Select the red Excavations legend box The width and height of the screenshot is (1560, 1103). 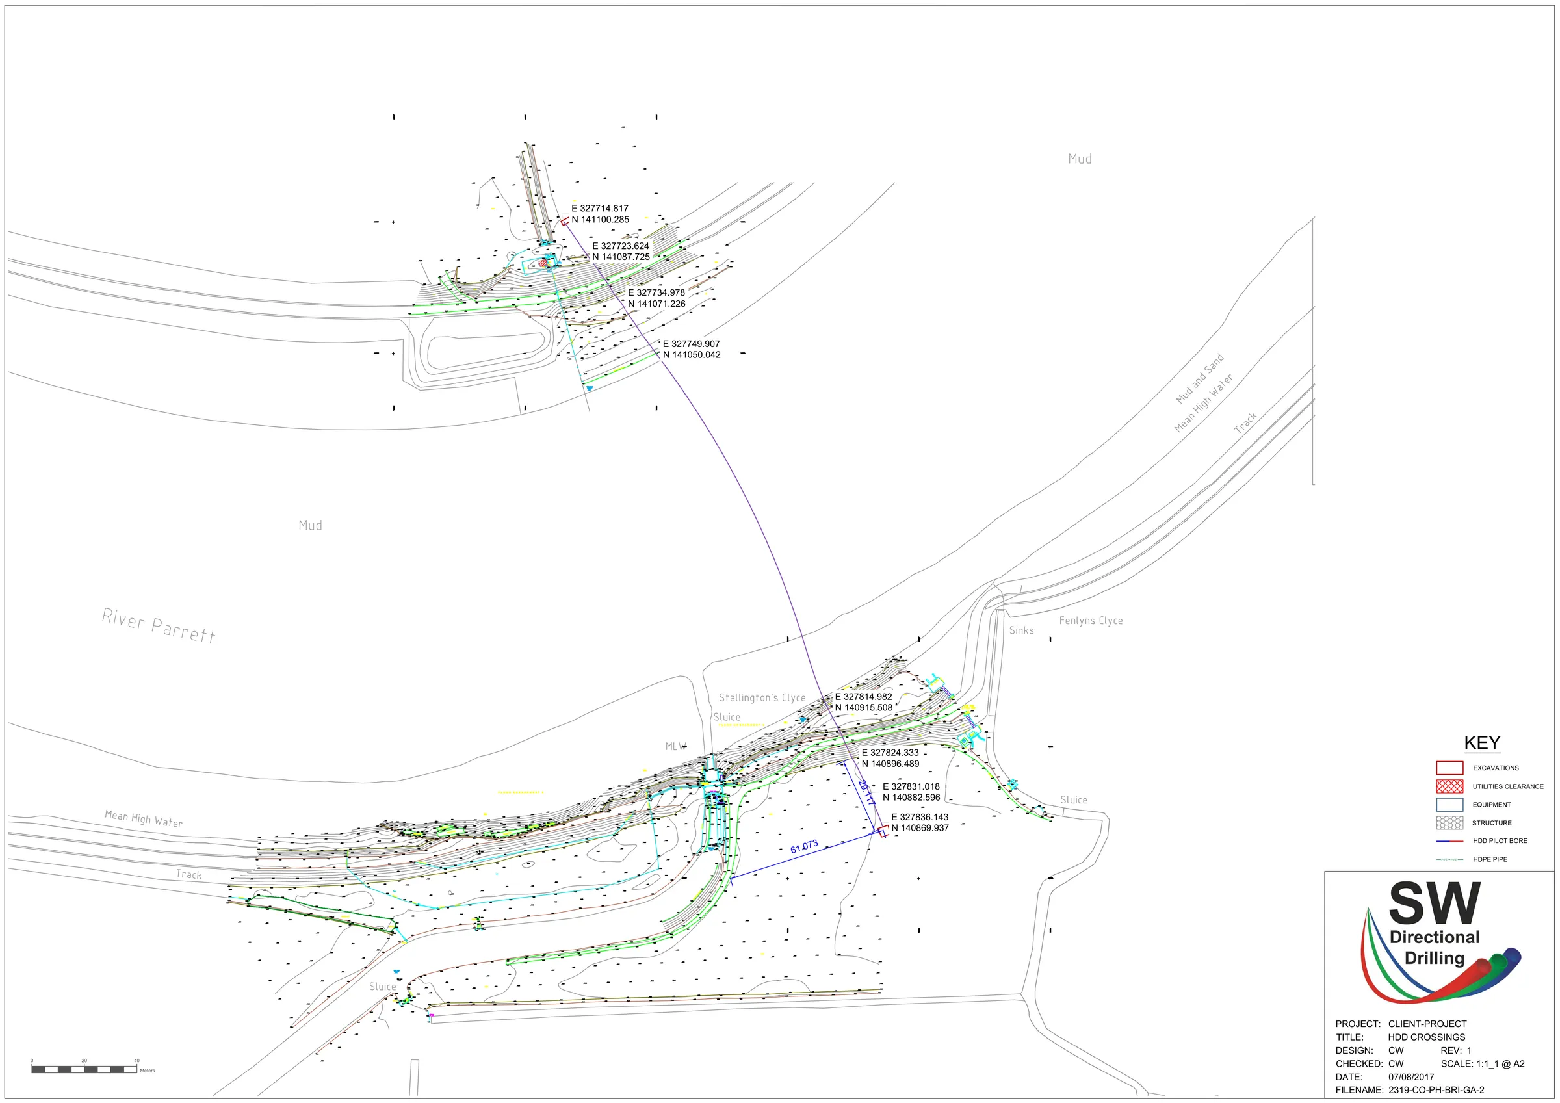[1449, 768]
